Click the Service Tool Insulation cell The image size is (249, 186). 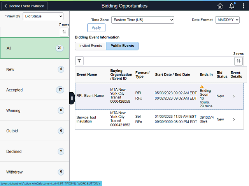(x=86, y=119)
